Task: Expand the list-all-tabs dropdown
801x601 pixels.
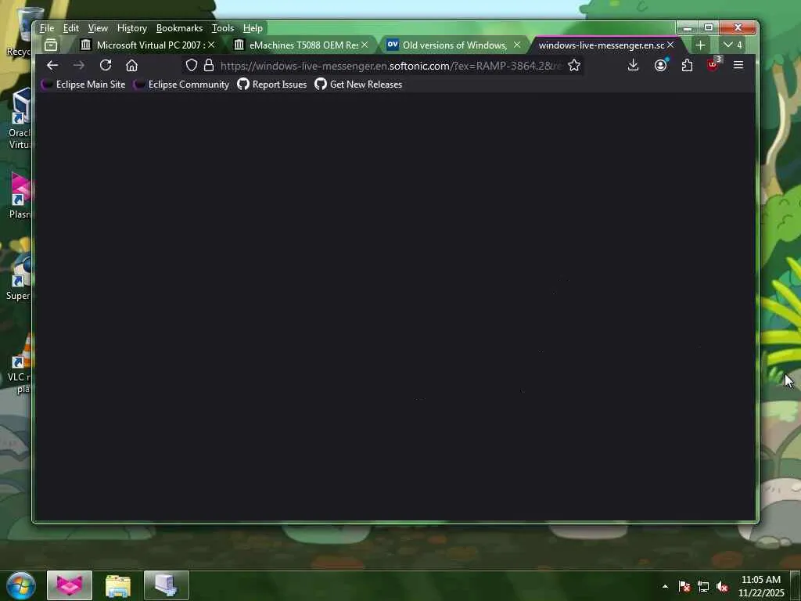Action: pos(732,45)
